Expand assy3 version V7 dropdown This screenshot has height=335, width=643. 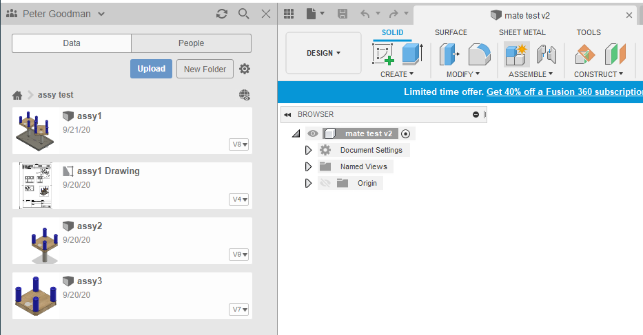click(238, 309)
